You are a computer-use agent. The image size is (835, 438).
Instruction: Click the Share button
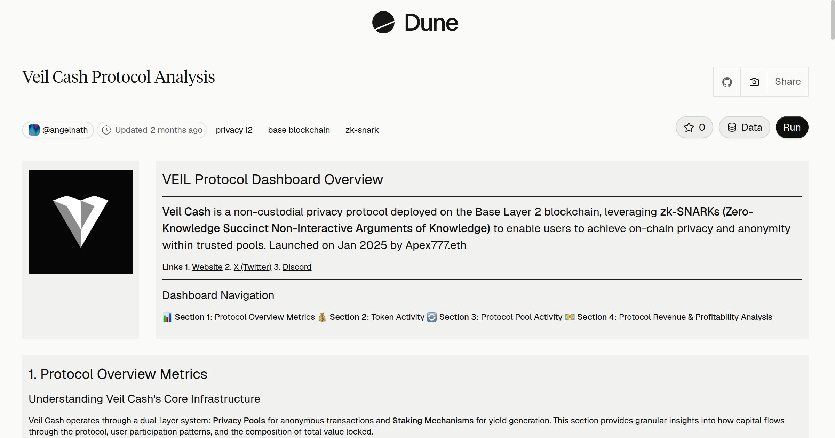788,82
